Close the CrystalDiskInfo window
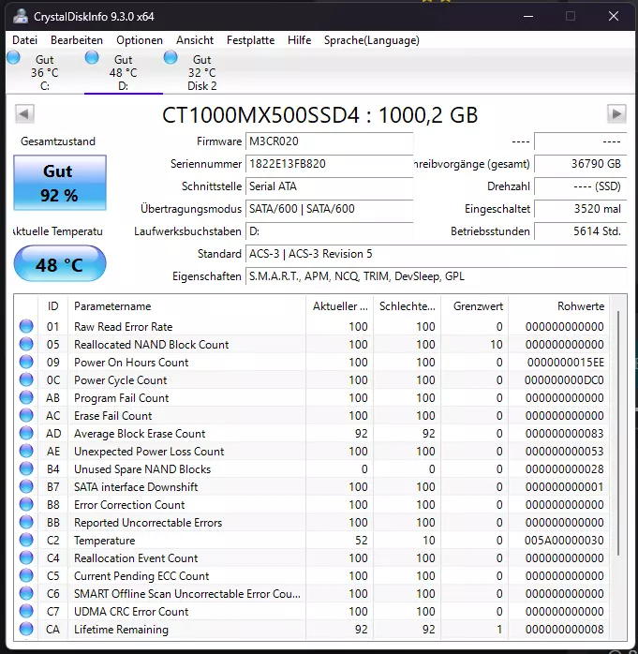Screen dimensions: 638x654 point(614,16)
